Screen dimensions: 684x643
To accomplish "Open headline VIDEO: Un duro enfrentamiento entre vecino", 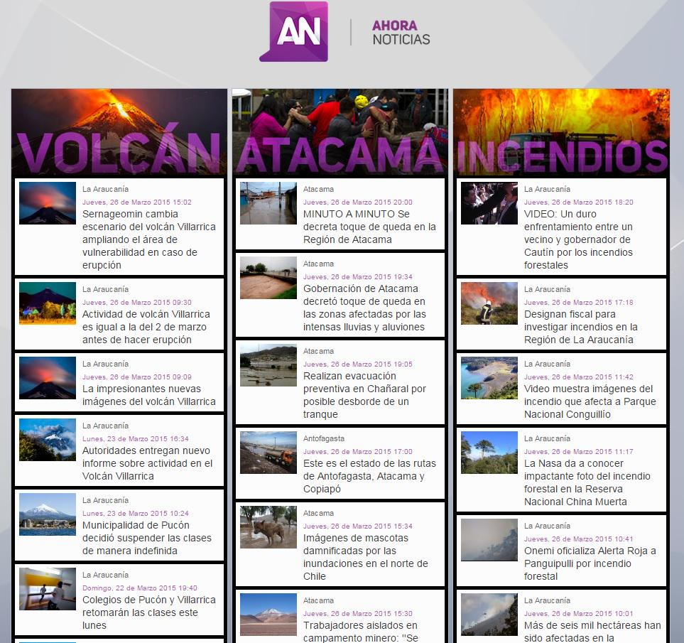I will (x=578, y=239).
